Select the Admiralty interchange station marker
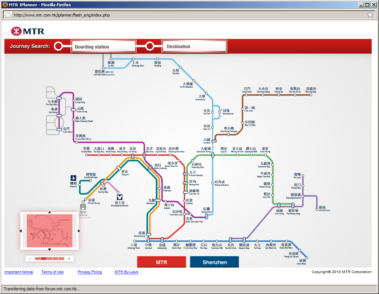 [162, 240]
